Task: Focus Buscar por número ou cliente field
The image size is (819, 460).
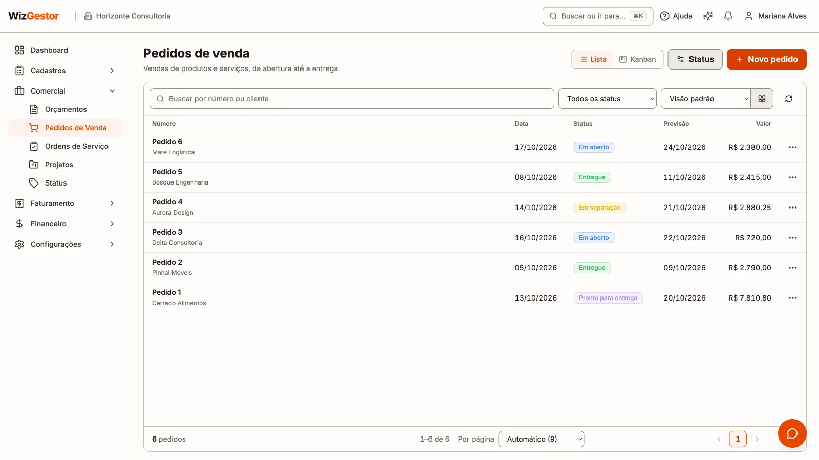Action: tap(352, 99)
